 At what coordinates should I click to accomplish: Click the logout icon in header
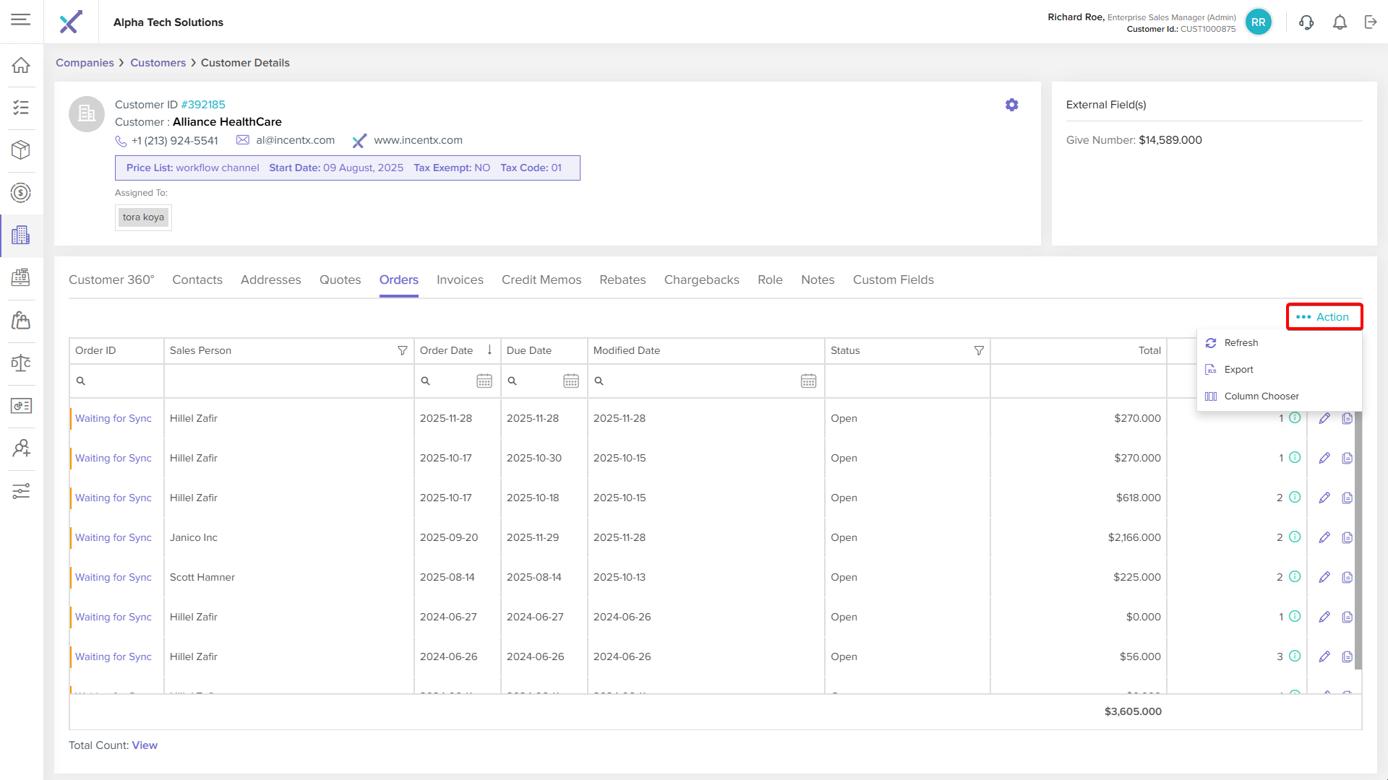1371,22
